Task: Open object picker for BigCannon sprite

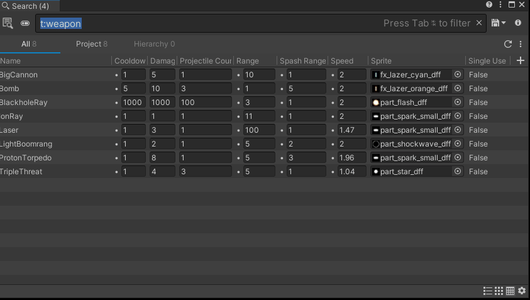Action: click(458, 75)
